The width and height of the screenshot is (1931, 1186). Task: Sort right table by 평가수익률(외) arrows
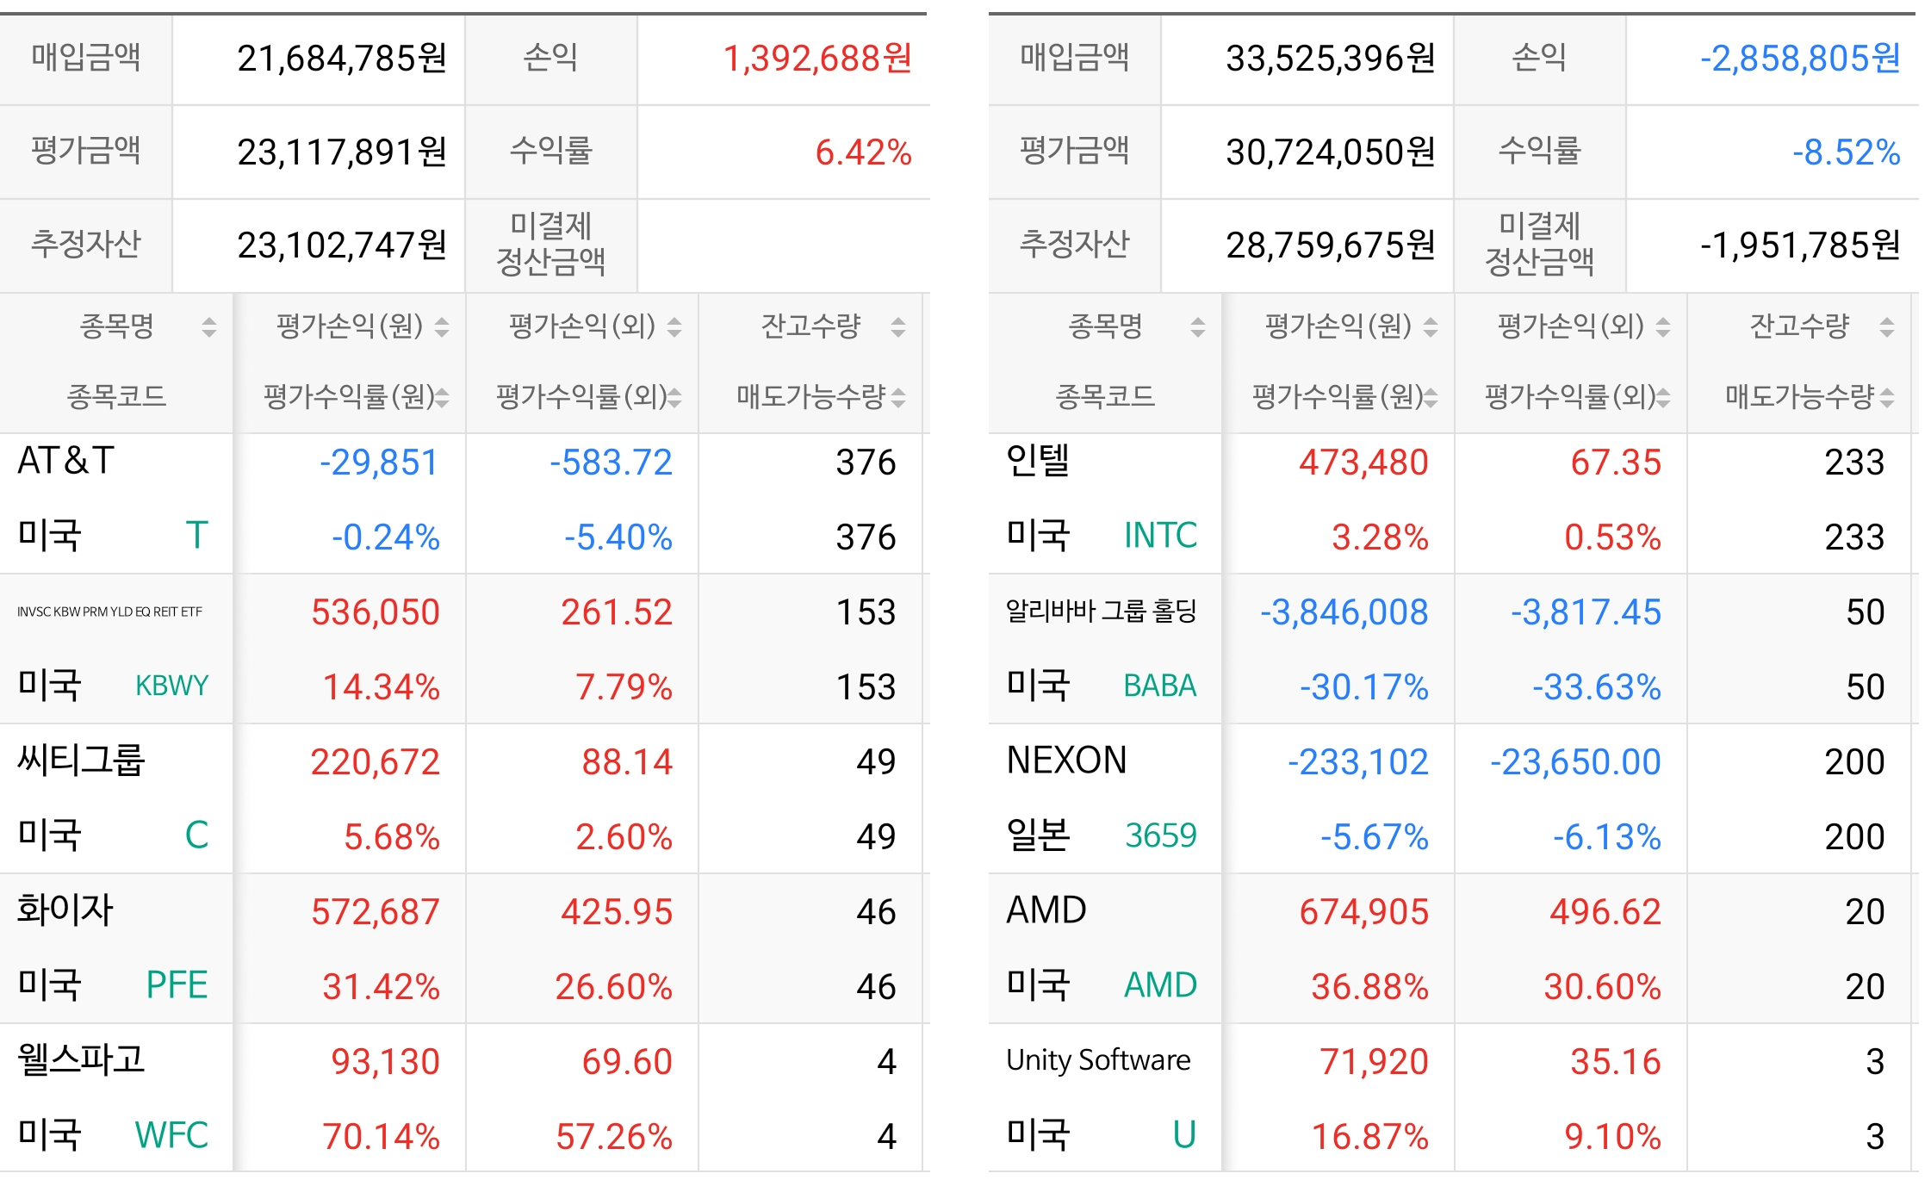point(1663,397)
